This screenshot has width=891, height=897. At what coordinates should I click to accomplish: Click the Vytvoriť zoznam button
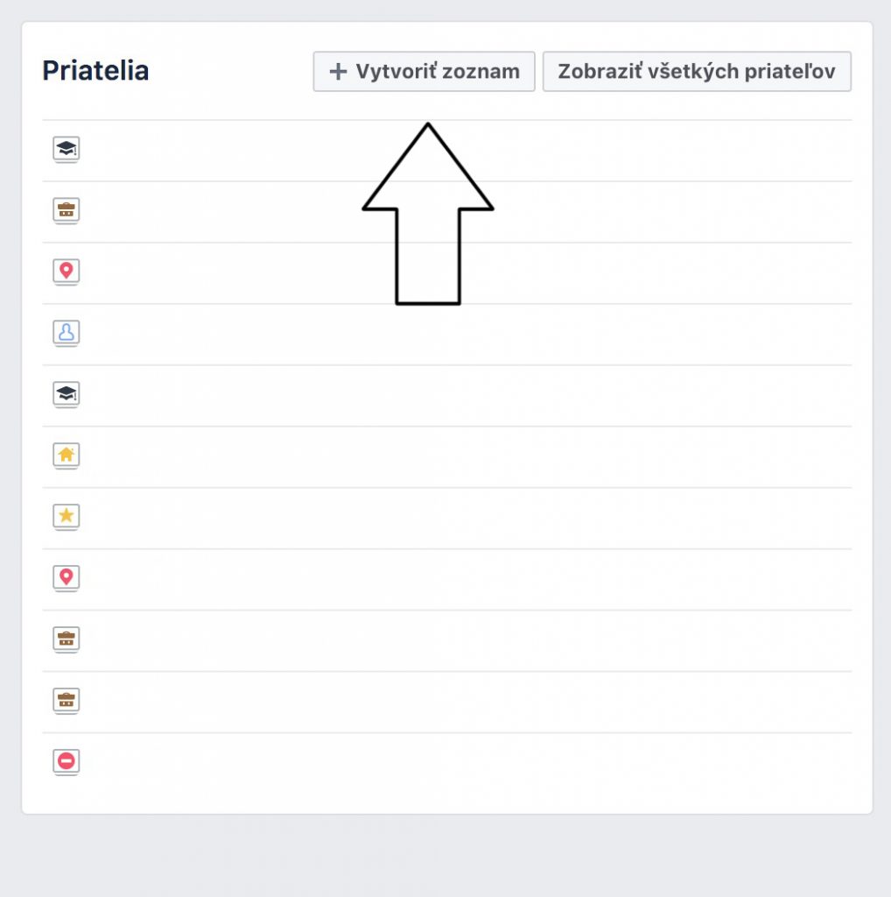click(x=424, y=72)
